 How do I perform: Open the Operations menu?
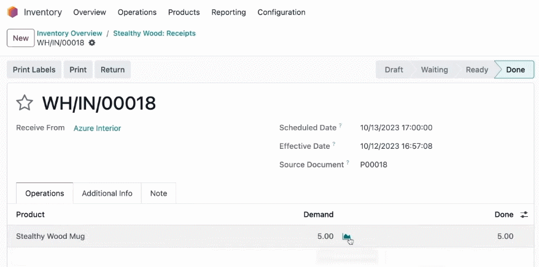pos(137,12)
